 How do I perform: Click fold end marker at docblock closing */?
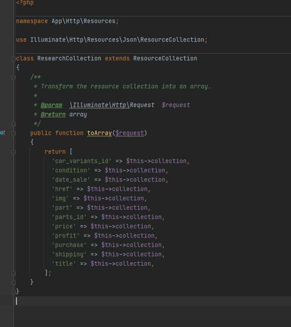13,124
